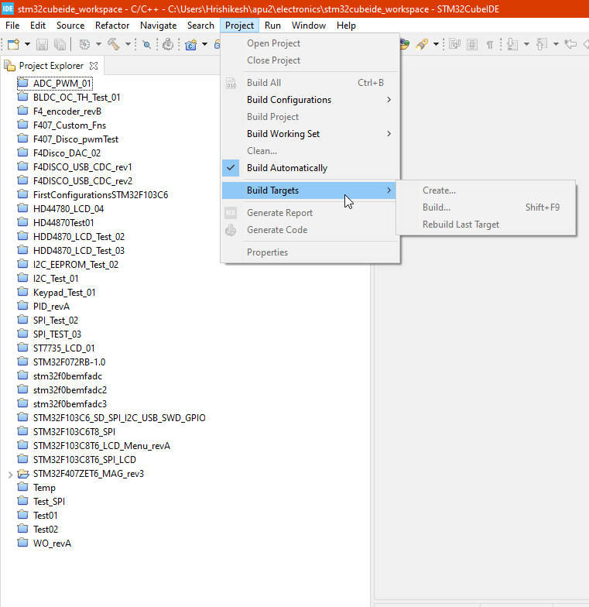Click the Save floppy disk icon
Viewport: 589px width, 607px height.
(x=42, y=45)
